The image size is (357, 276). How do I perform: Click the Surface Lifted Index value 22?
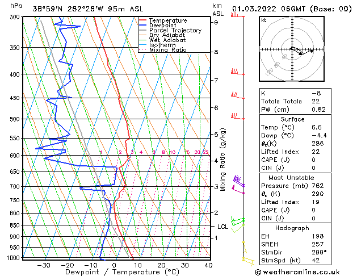(x=316, y=152)
